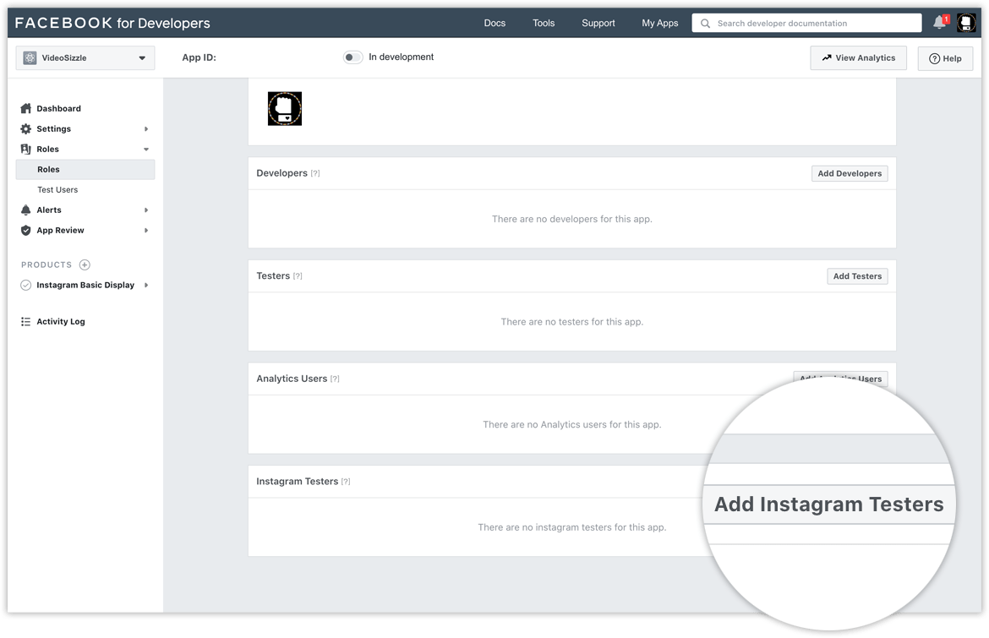
Task: Expand the Instagram Basic Display product
Action: click(x=145, y=285)
